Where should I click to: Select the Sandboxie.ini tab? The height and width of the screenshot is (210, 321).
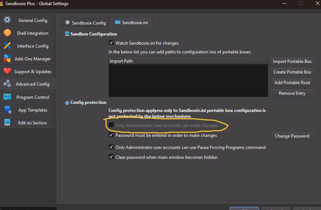click(x=132, y=22)
